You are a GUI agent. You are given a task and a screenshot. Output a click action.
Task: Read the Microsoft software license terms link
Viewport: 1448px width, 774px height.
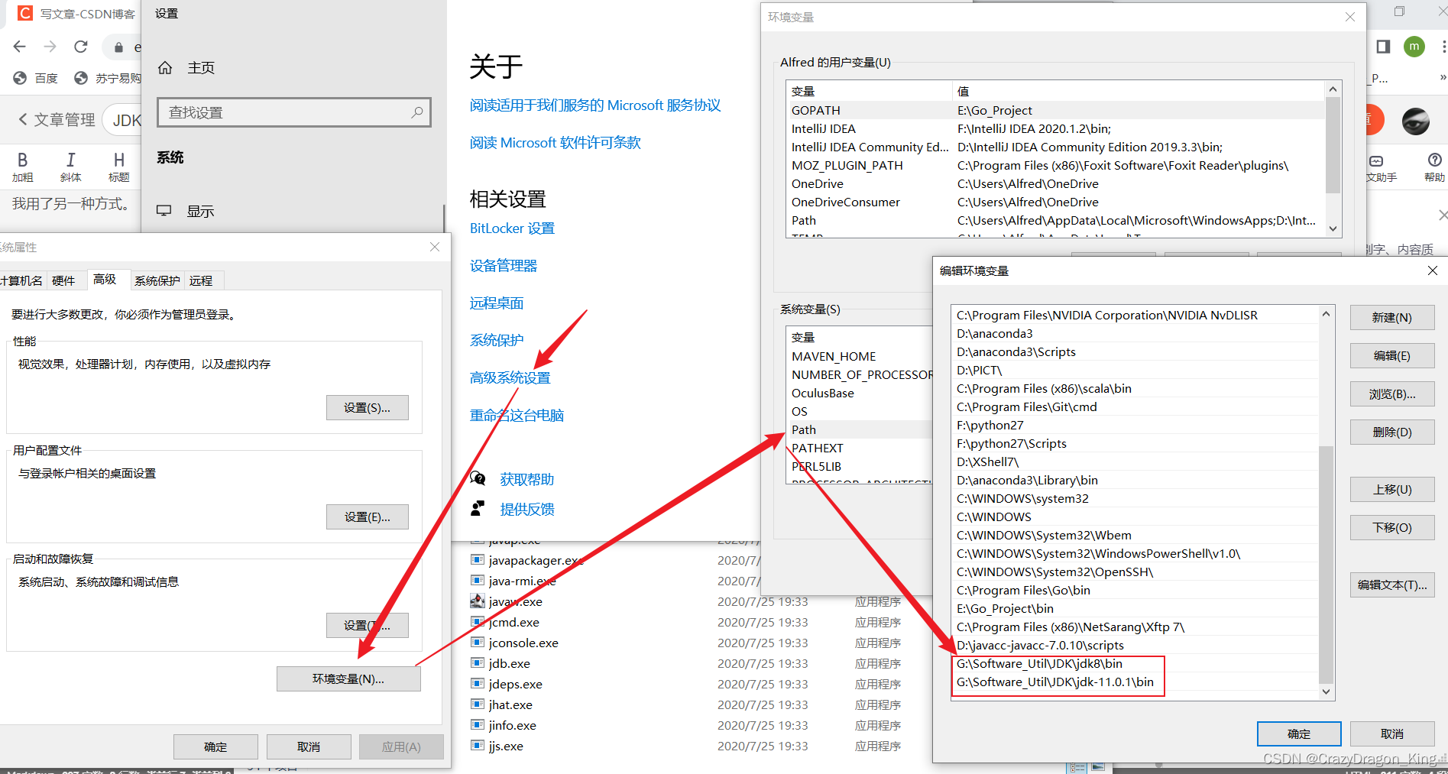pos(556,142)
